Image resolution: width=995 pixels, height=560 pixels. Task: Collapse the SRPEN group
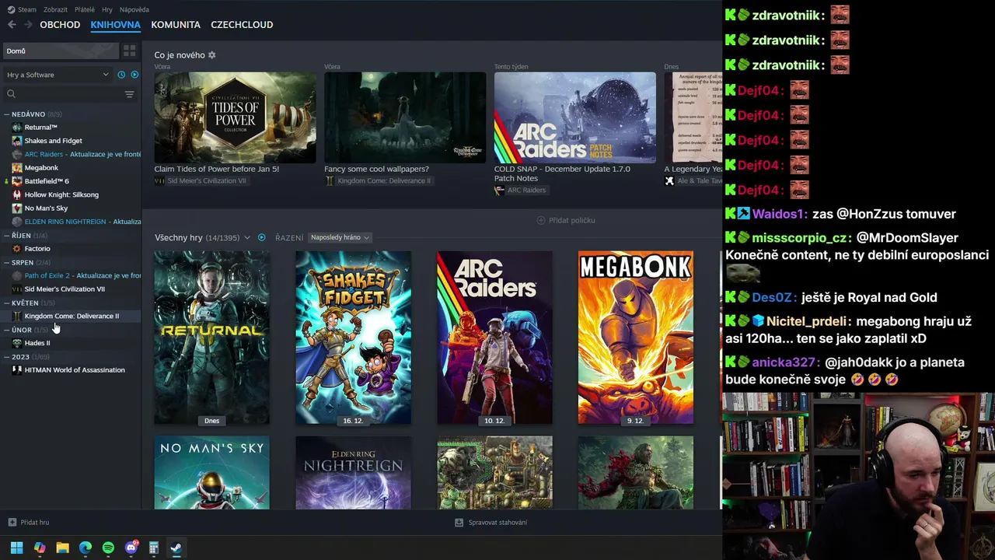pos(6,262)
